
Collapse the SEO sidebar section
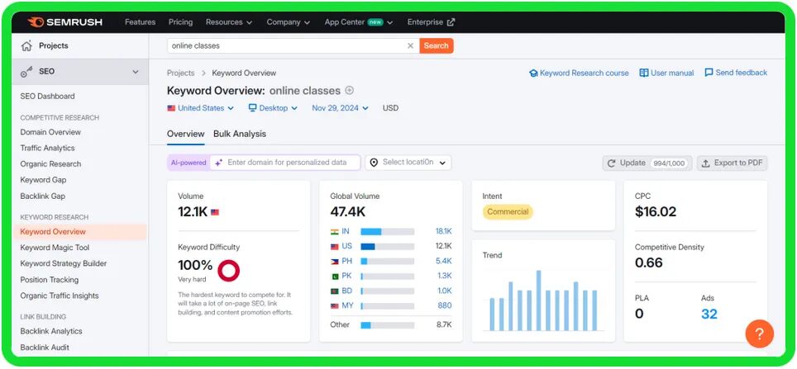pos(136,72)
